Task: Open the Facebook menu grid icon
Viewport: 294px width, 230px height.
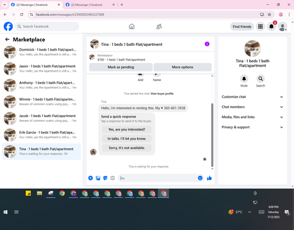Action: point(260,26)
